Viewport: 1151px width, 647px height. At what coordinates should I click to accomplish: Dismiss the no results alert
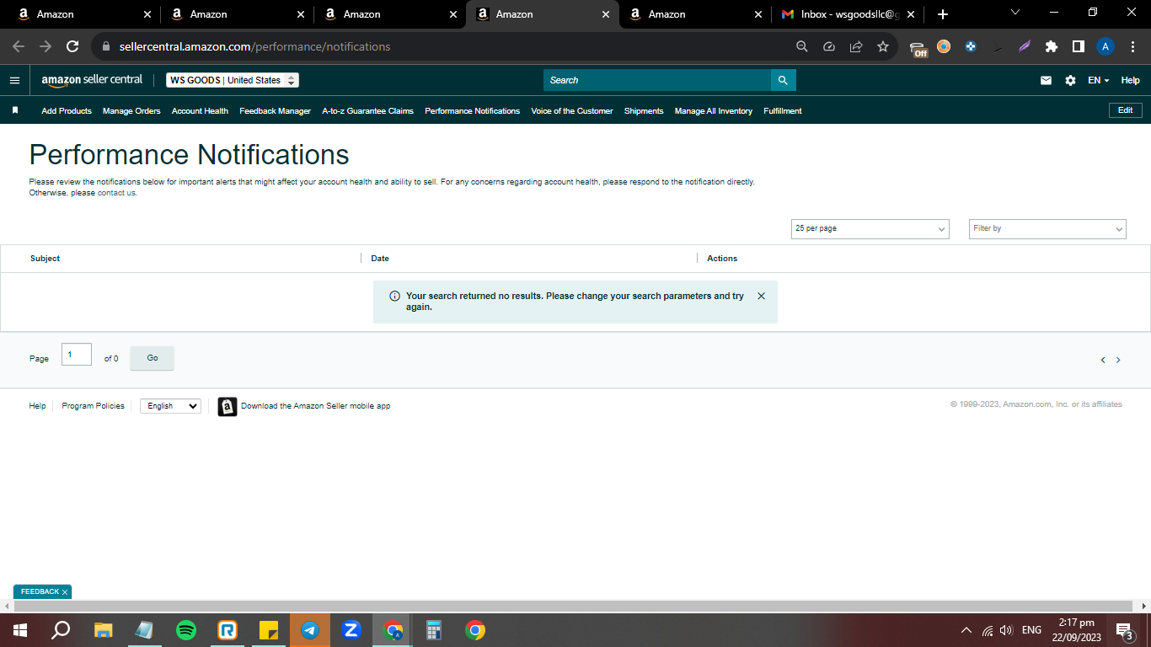(762, 296)
